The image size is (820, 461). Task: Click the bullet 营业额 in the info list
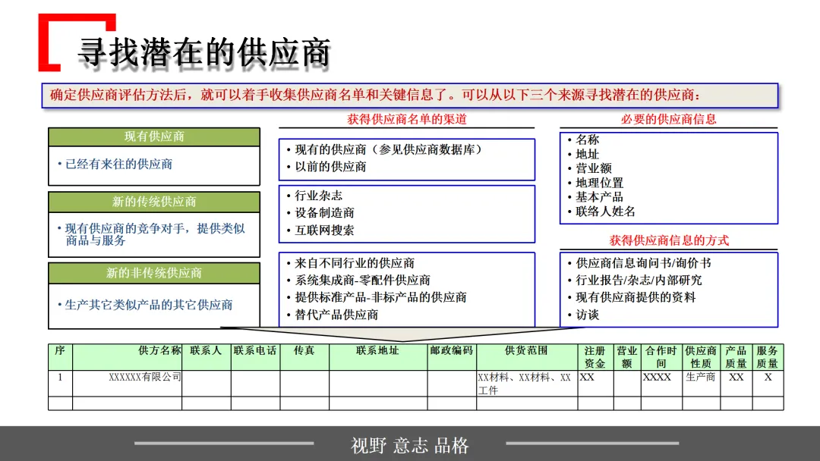point(594,168)
